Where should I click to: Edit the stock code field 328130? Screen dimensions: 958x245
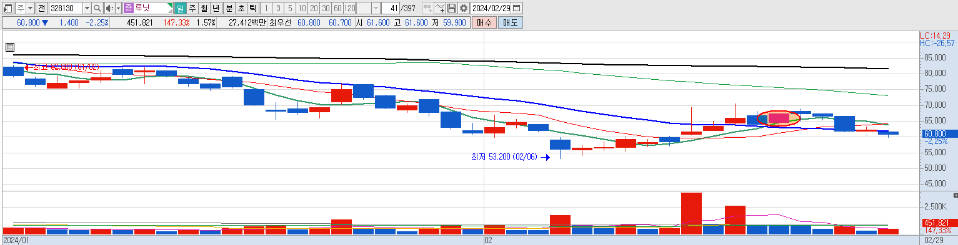[66, 8]
